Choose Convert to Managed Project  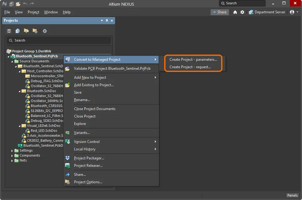tap(111, 60)
